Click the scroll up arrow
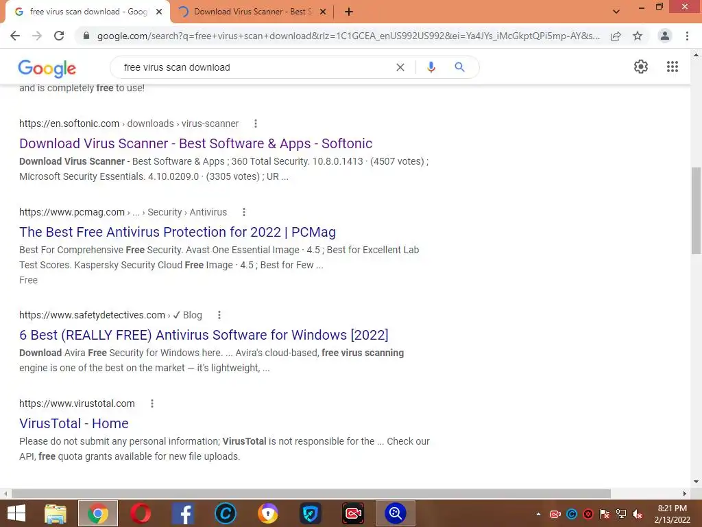 tap(696, 55)
